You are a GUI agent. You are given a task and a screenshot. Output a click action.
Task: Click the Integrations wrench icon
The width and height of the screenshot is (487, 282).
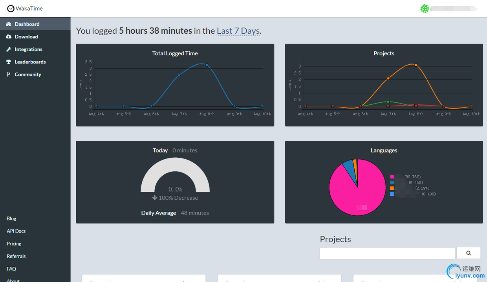[x=9, y=49]
